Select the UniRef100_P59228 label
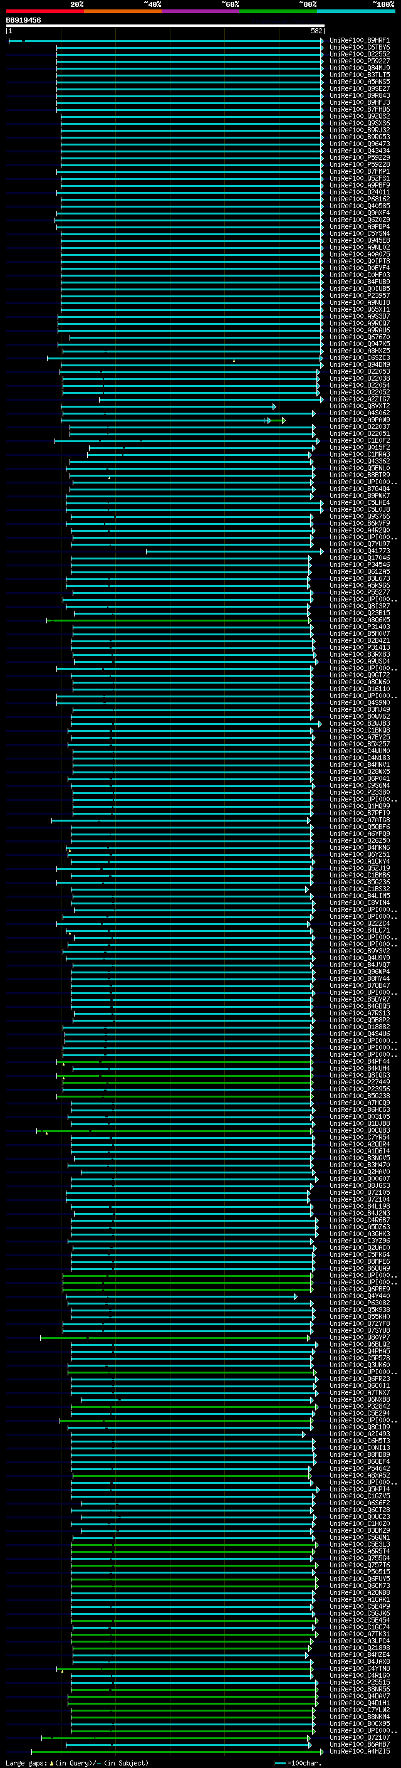 tap(359, 165)
